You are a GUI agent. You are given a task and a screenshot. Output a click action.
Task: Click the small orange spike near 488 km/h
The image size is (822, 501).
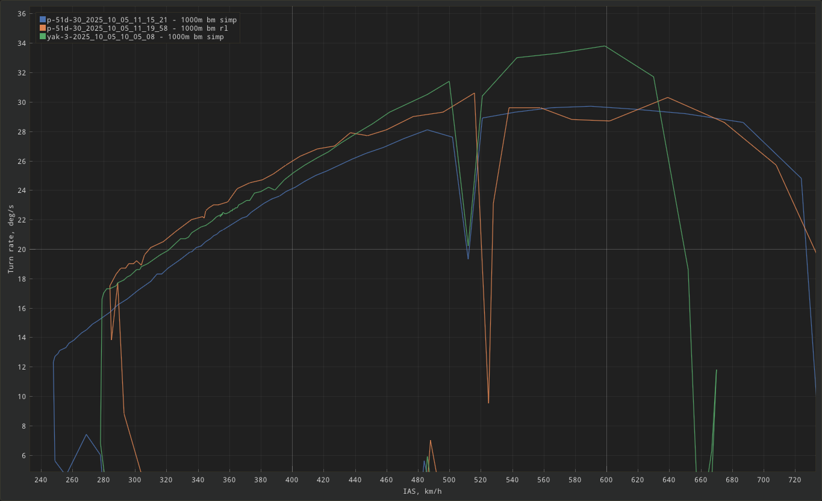[431, 441]
